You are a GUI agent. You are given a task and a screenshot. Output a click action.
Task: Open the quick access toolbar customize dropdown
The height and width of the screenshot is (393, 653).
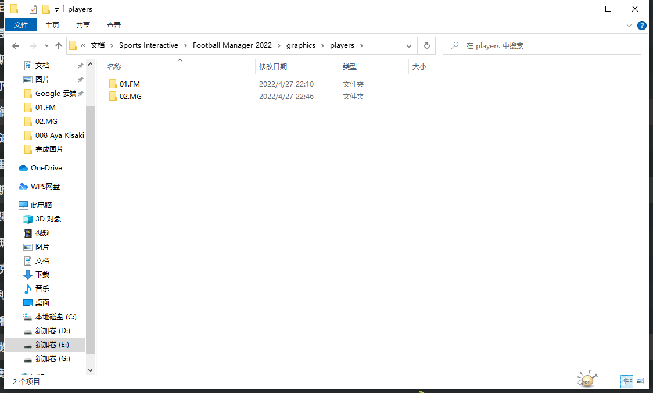56,9
